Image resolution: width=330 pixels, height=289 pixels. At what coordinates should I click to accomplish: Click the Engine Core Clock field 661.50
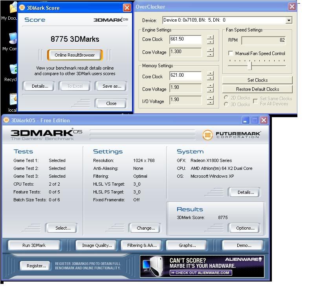[x=185, y=39]
